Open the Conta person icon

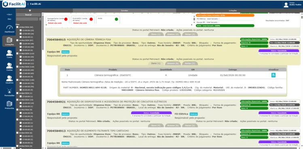point(9,53)
